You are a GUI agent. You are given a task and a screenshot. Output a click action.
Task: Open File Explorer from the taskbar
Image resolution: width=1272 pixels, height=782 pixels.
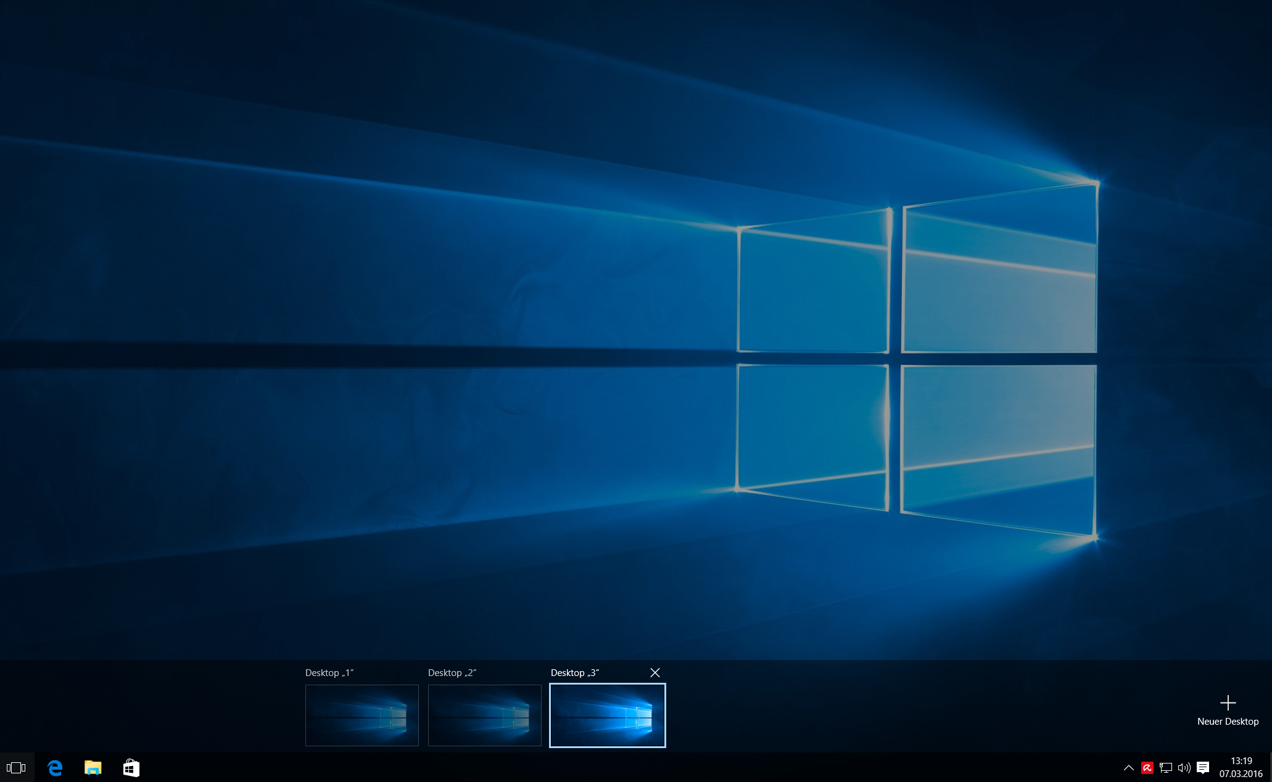click(93, 768)
